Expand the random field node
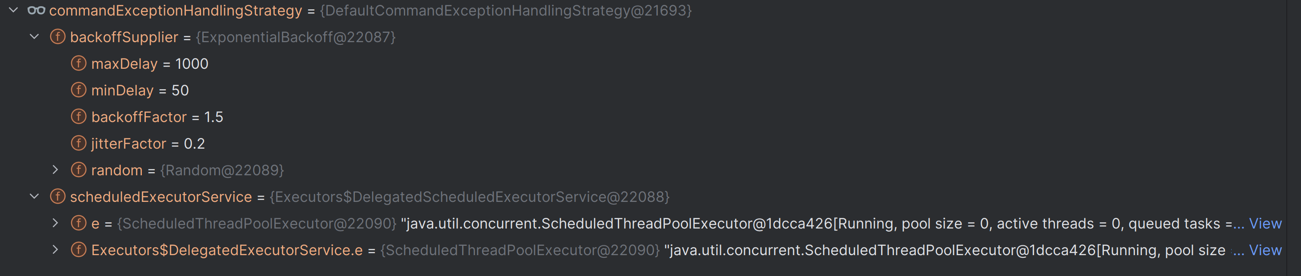The width and height of the screenshot is (1301, 276). pyautogui.click(x=56, y=170)
